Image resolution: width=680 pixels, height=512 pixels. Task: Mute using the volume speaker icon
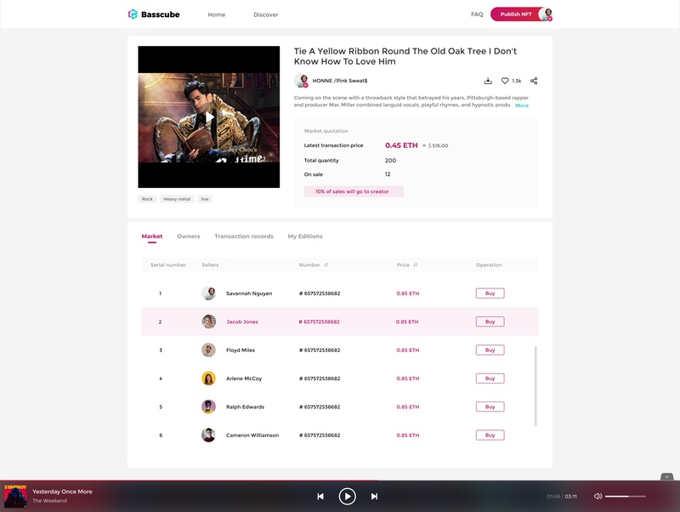click(x=598, y=496)
